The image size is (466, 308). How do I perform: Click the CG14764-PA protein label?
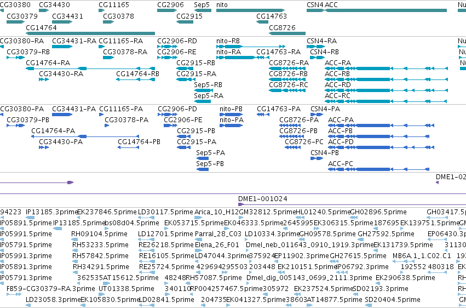[53, 131]
